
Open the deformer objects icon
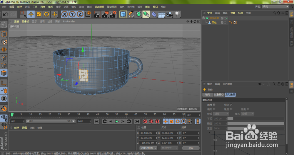tap(154, 14)
